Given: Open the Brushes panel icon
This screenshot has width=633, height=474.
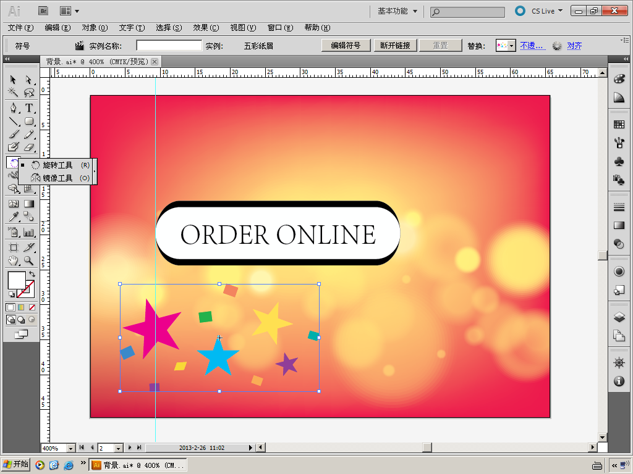Looking at the screenshot, I should [x=619, y=143].
